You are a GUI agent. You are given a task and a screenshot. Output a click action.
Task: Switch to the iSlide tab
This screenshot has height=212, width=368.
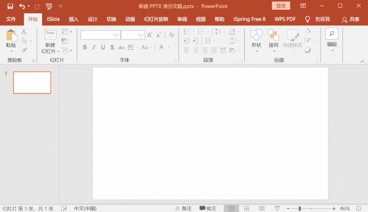click(x=54, y=19)
